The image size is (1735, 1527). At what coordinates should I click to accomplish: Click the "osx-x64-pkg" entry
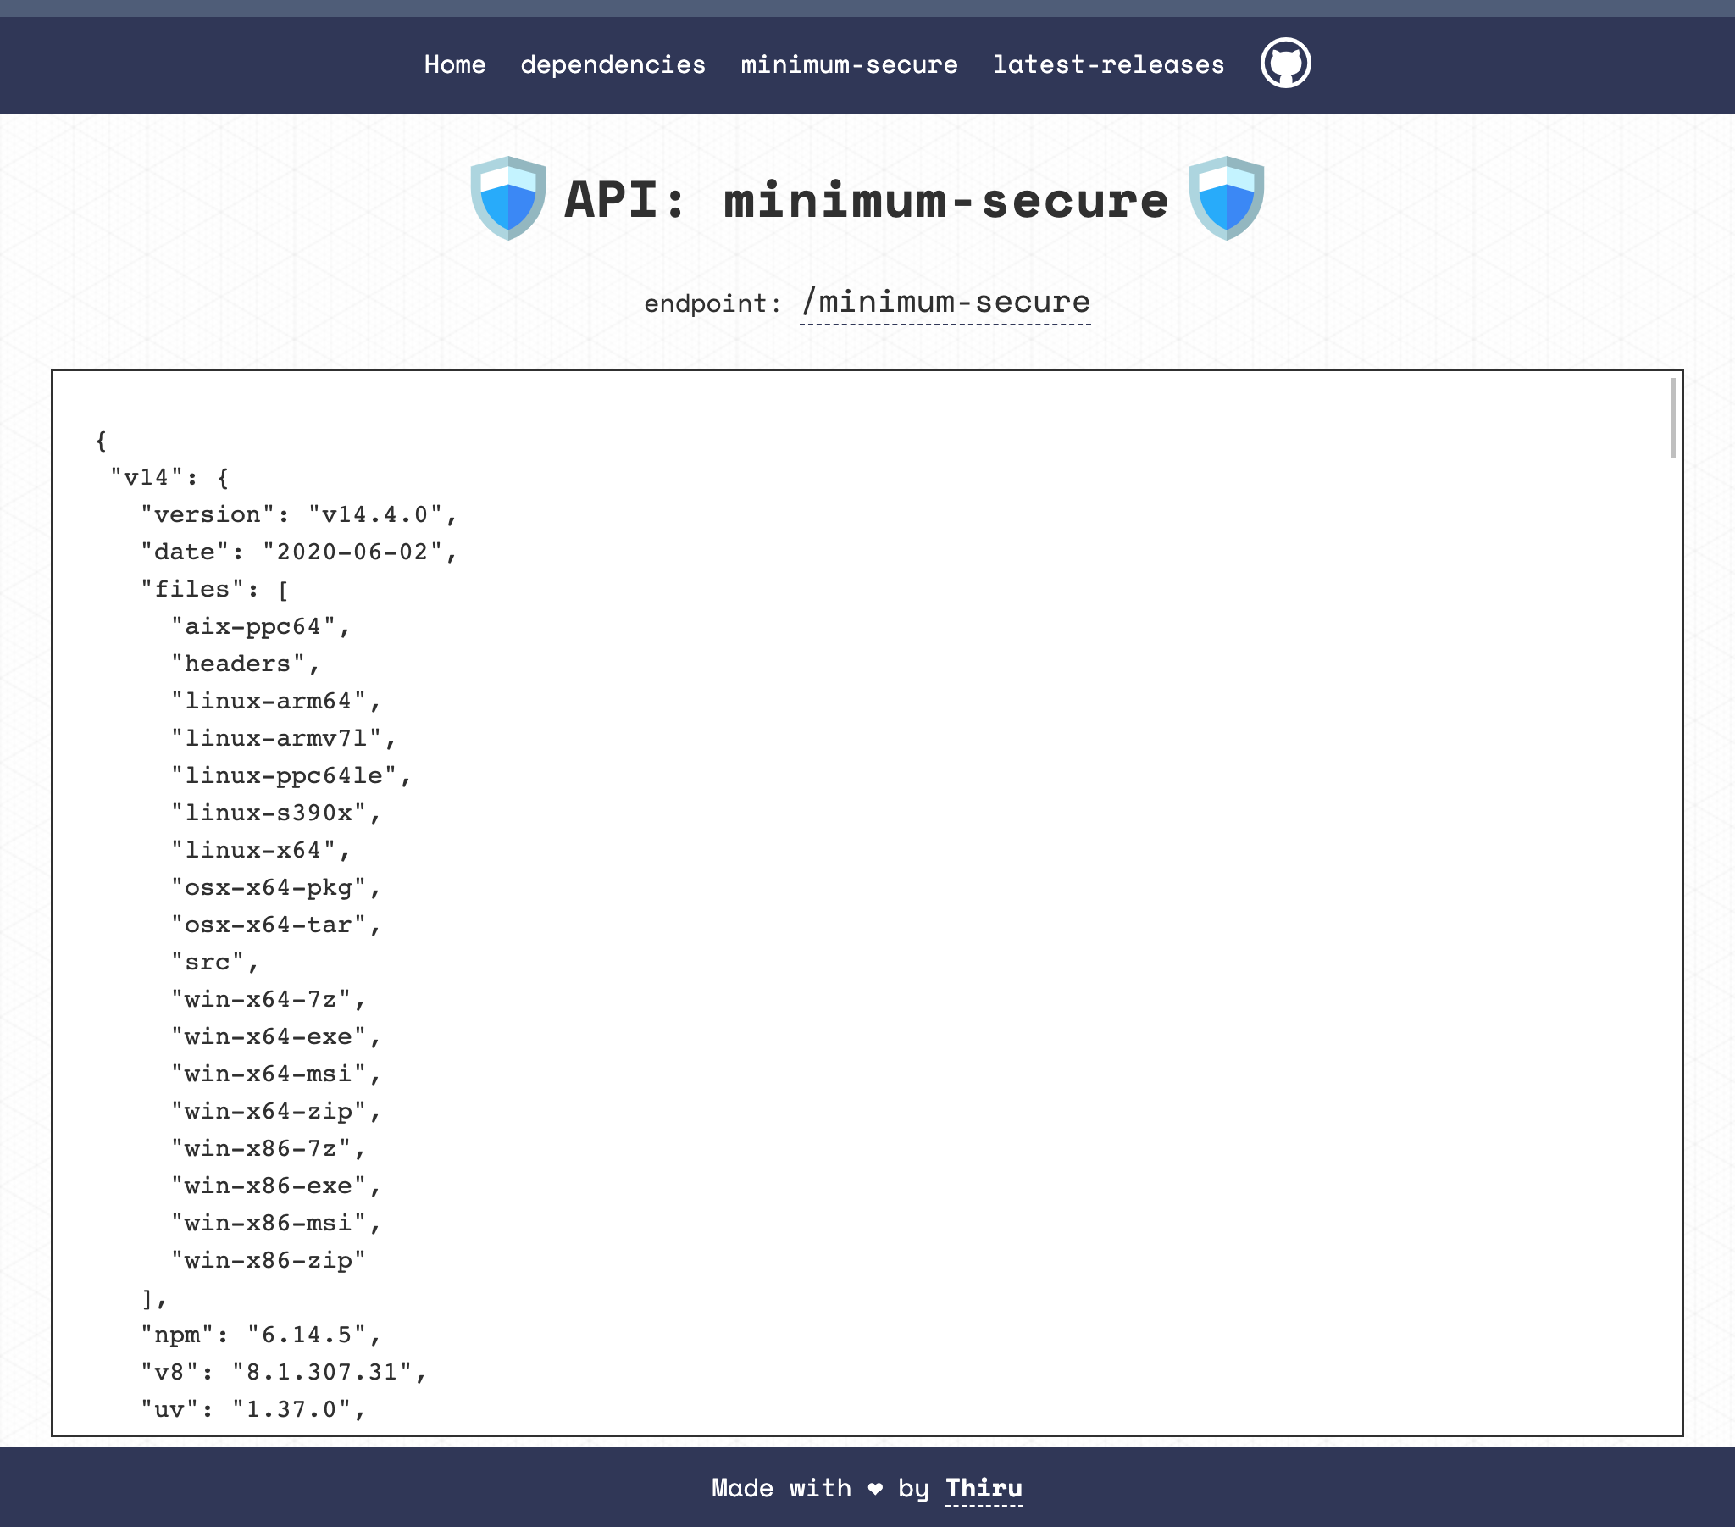coord(276,887)
